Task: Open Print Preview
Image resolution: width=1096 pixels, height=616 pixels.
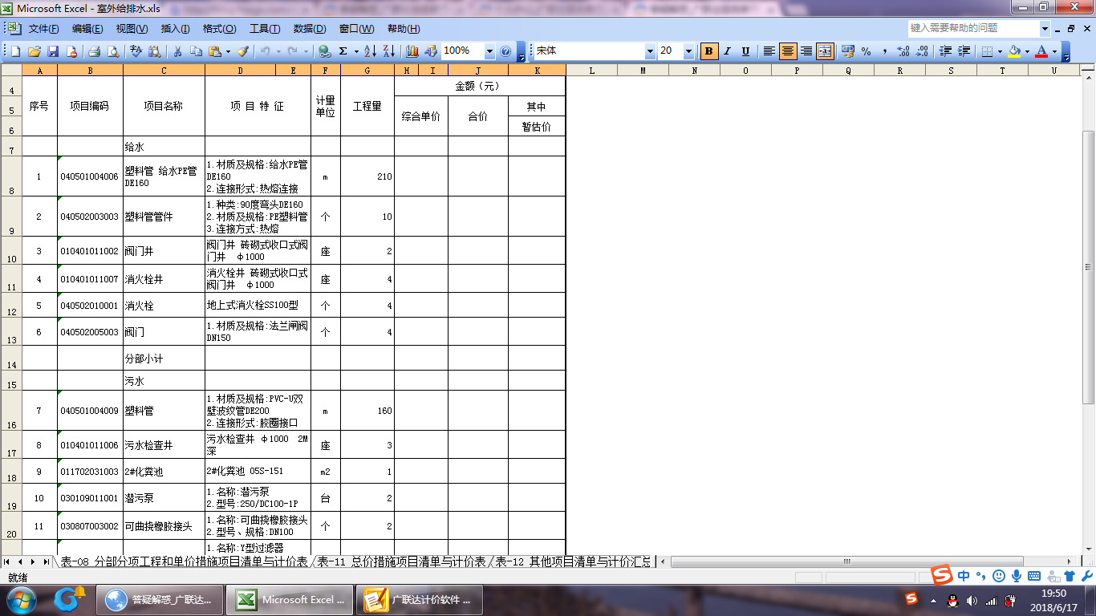Action: (x=113, y=51)
